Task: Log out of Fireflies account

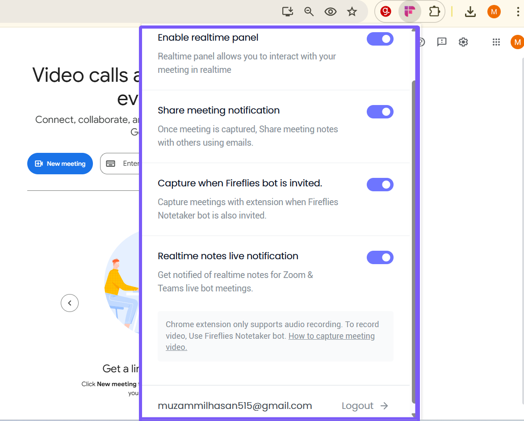Action: pyautogui.click(x=365, y=406)
